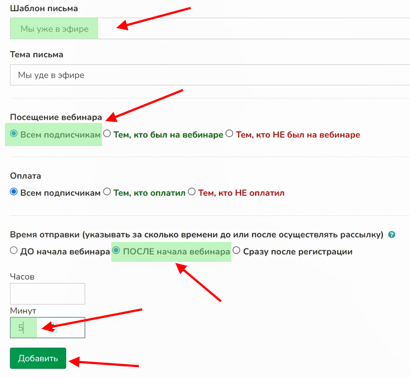The image size is (410, 378).
Task: Pick the Тем, кто НЕ оплатил option
Action: pos(192,193)
